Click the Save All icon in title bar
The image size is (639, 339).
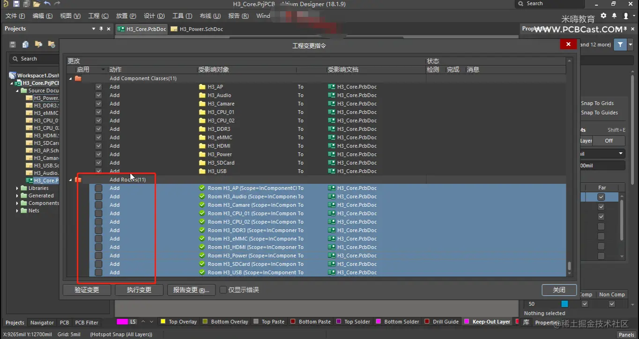(x=26, y=4)
